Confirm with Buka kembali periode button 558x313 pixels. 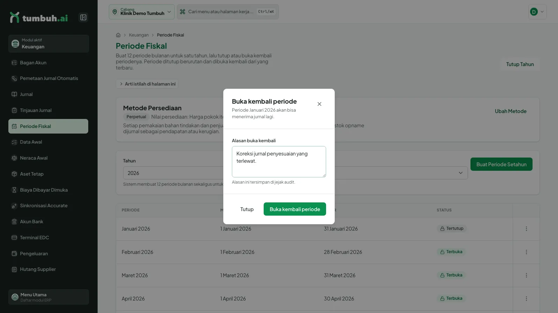295,209
